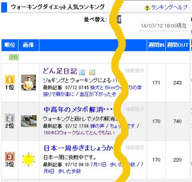Click the silver 2位 crown icon
This screenshot has width=192, height=182.
pos(10,118)
